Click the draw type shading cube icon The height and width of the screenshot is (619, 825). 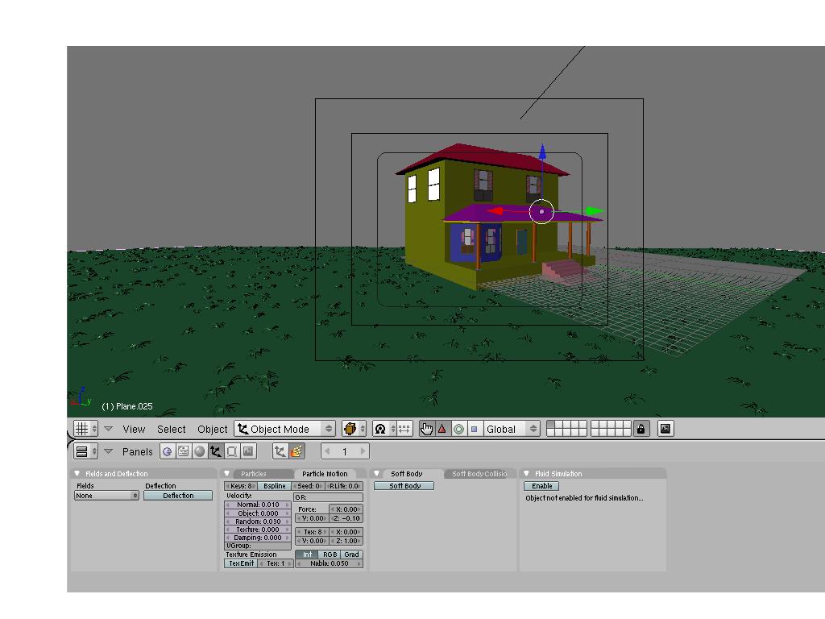pos(353,429)
